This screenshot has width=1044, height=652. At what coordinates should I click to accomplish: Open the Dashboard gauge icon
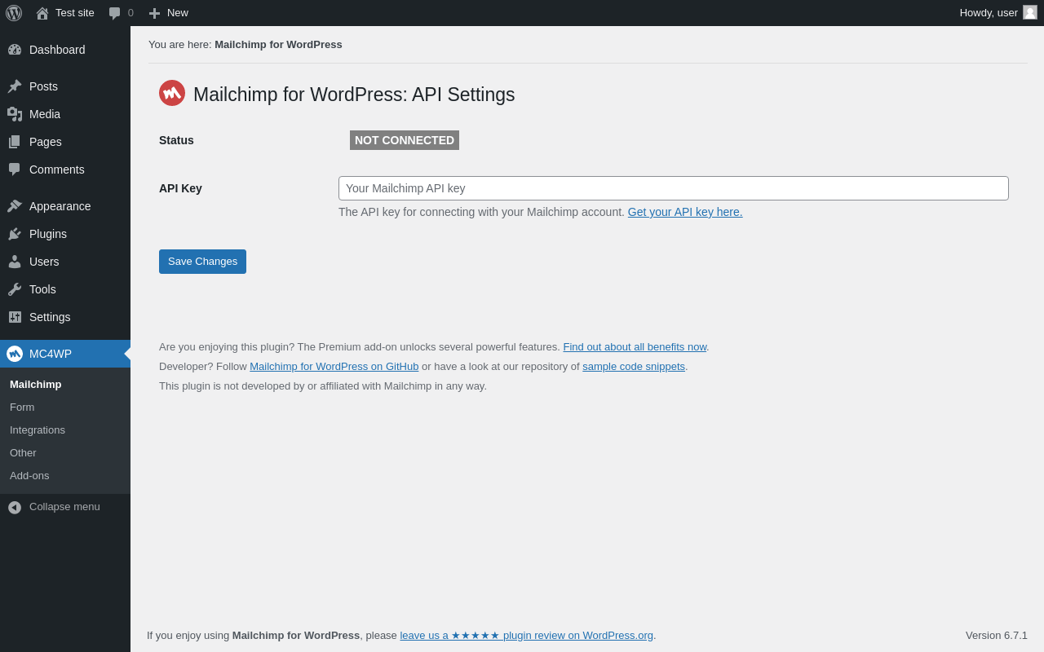(x=15, y=50)
